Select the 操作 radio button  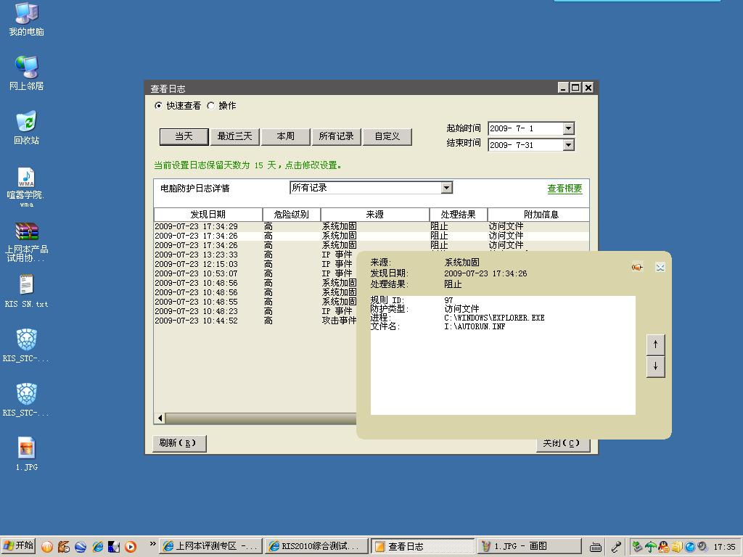point(211,106)
